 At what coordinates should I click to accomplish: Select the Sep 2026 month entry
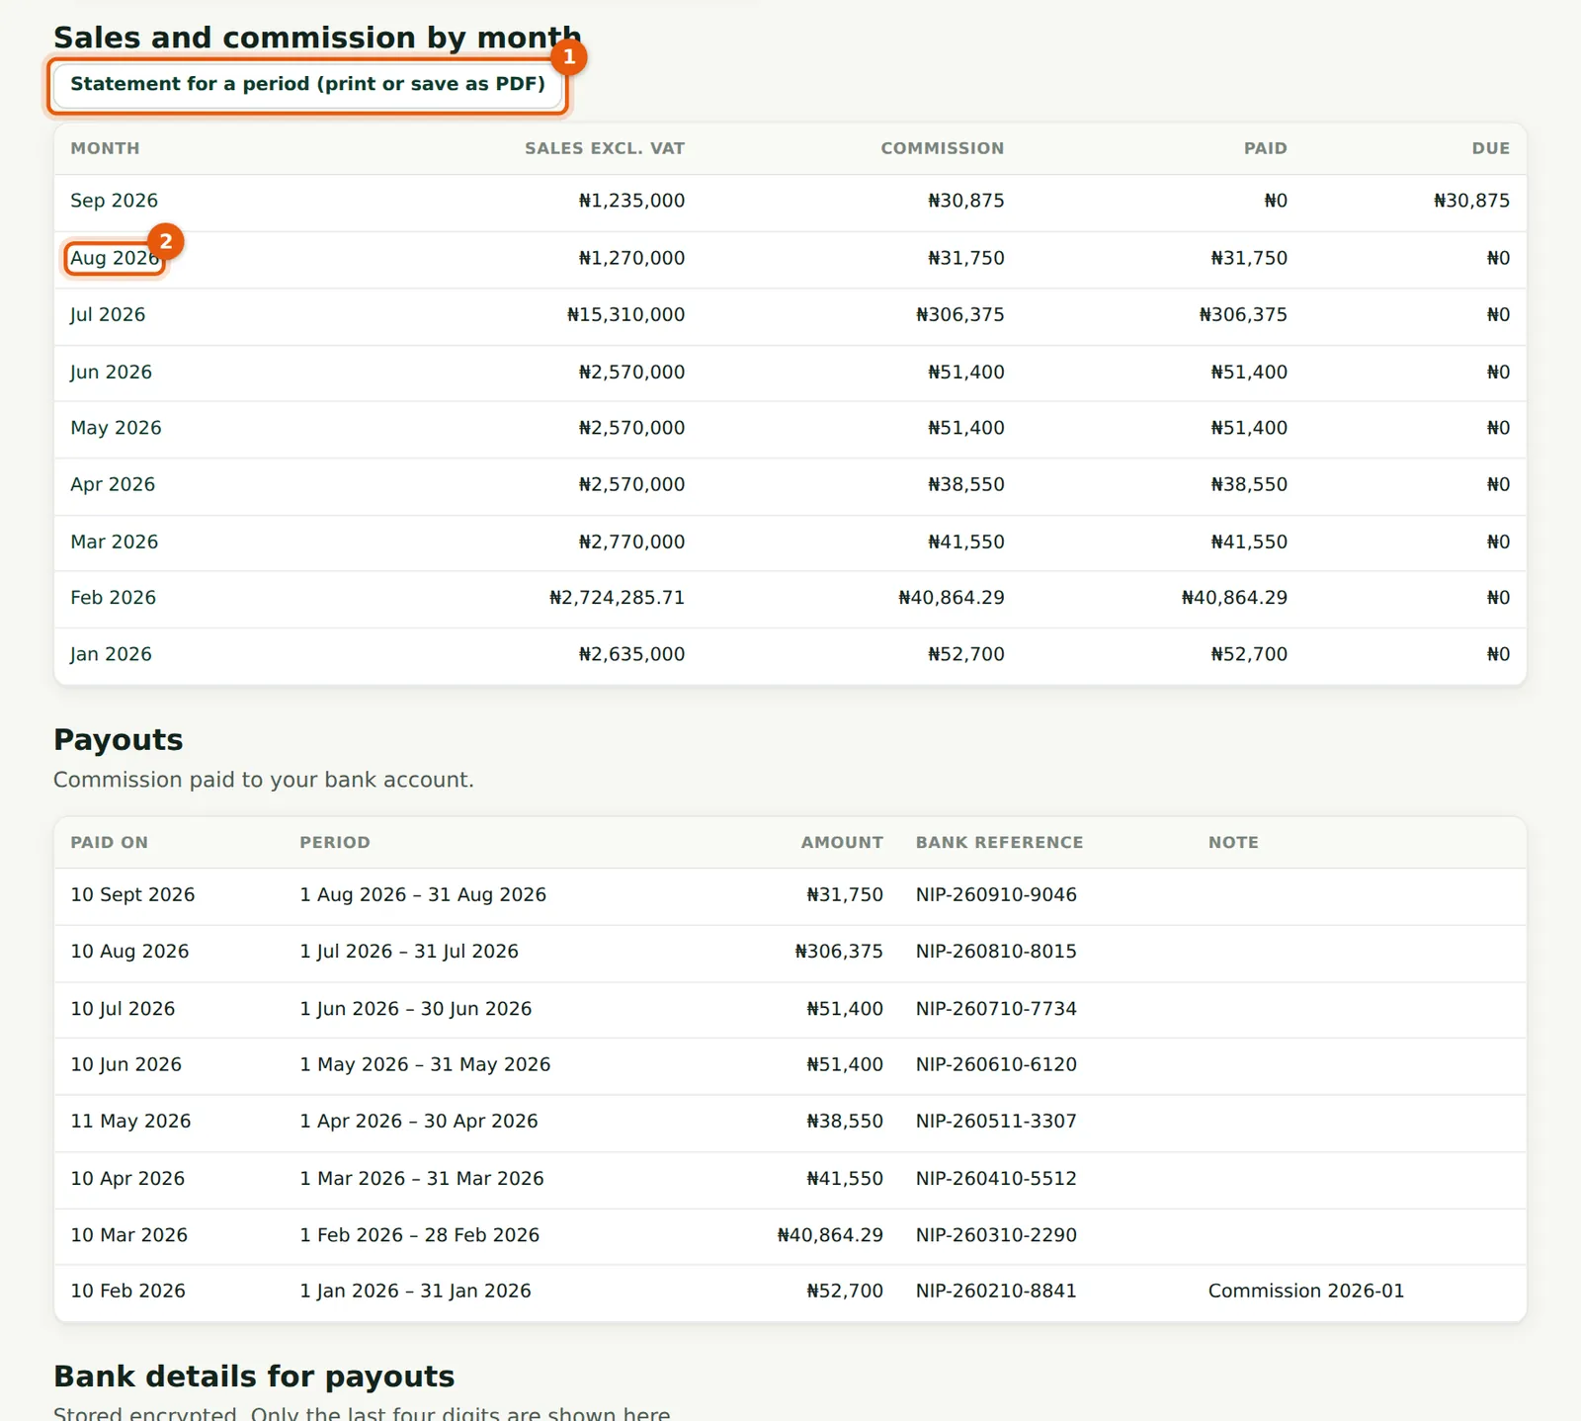114,201
